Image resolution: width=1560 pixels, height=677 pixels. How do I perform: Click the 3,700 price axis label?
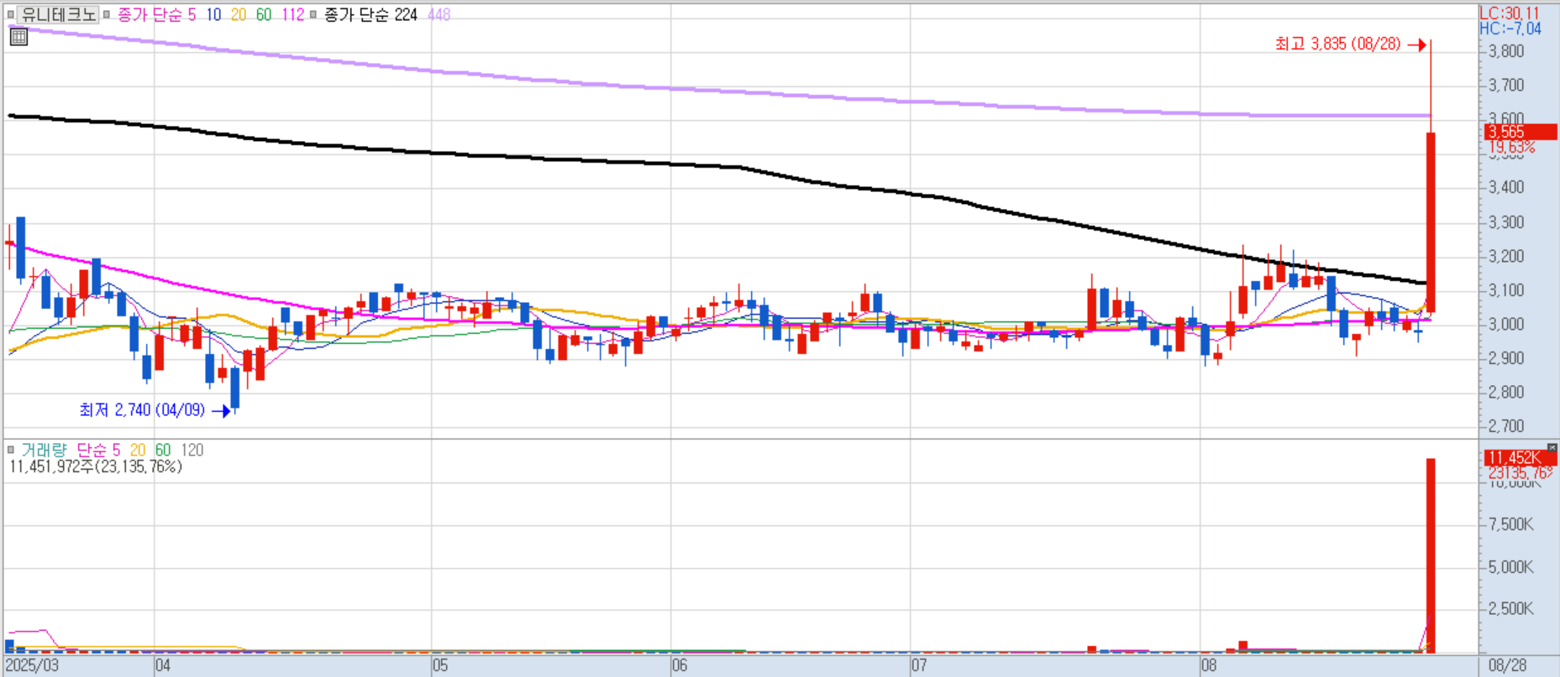pos(1505,85)
